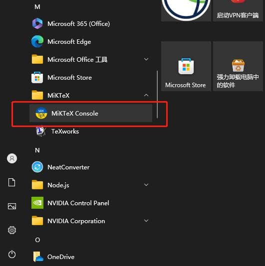Expand the NVIDIA Corporation folder chevron
265x266 pixels.
(146, 221)
